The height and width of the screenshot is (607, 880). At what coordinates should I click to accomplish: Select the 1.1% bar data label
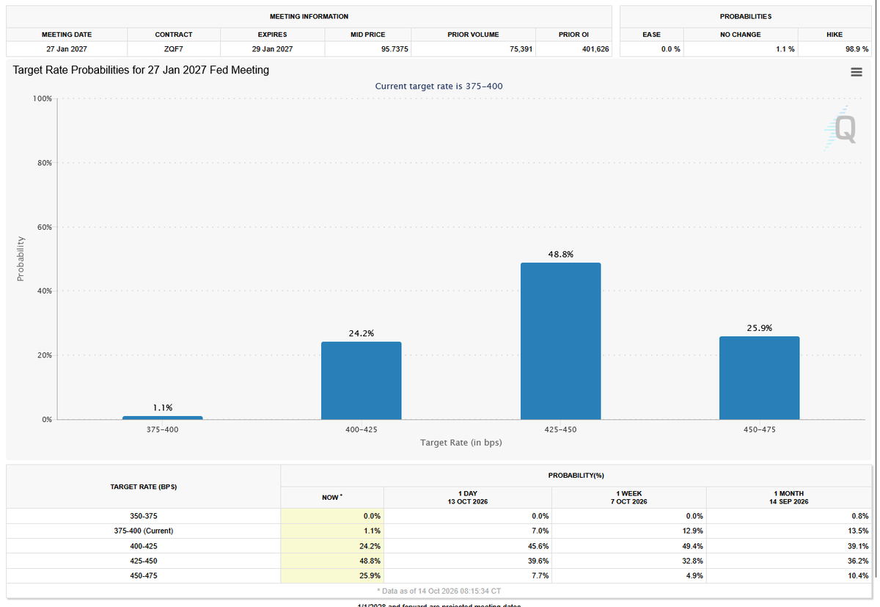pyautogui.click(x=163, y=407)
